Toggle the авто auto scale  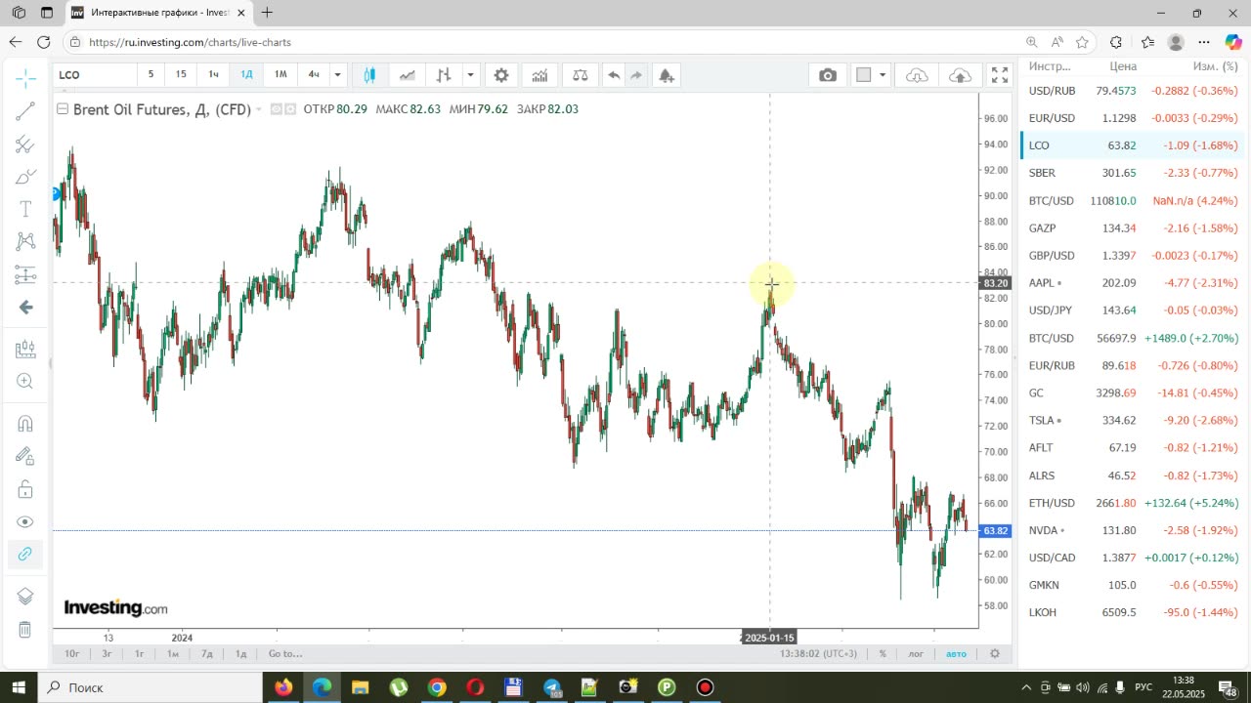[x=956, y=653]
